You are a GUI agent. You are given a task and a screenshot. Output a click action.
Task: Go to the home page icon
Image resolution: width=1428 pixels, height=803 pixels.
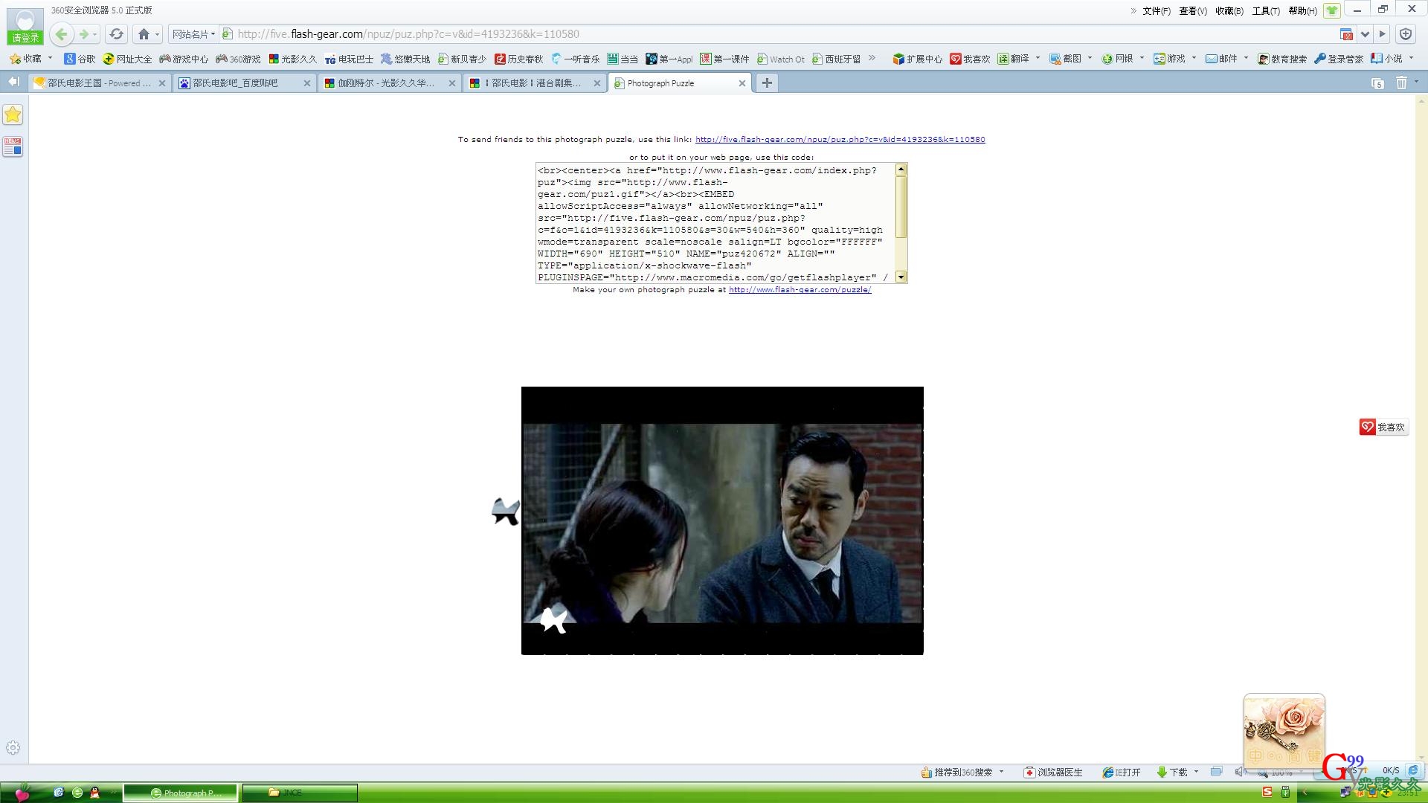coord(144,34)
